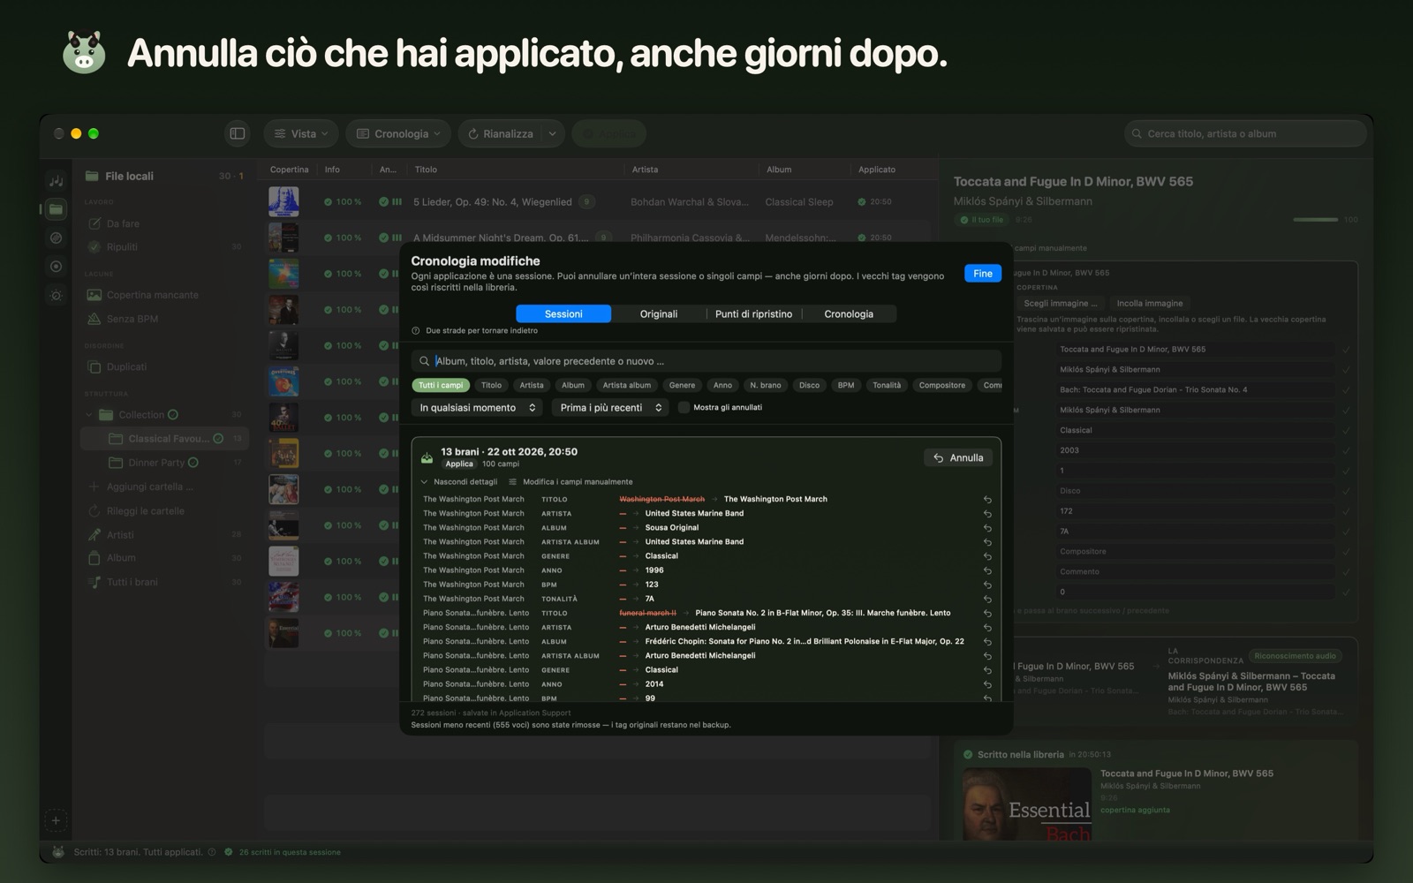Select the 'Classical Favou...' folder in sidebar
The width and height of the screenshot is (1413, 883).
point(166,439)
